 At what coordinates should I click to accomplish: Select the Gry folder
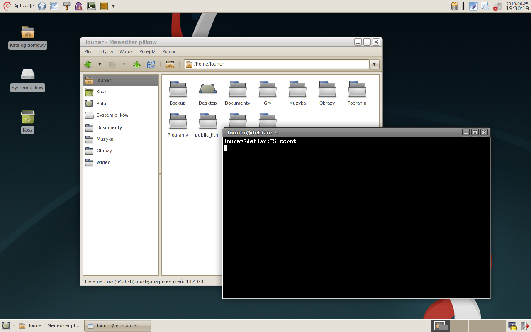click(x=268, y=93)
